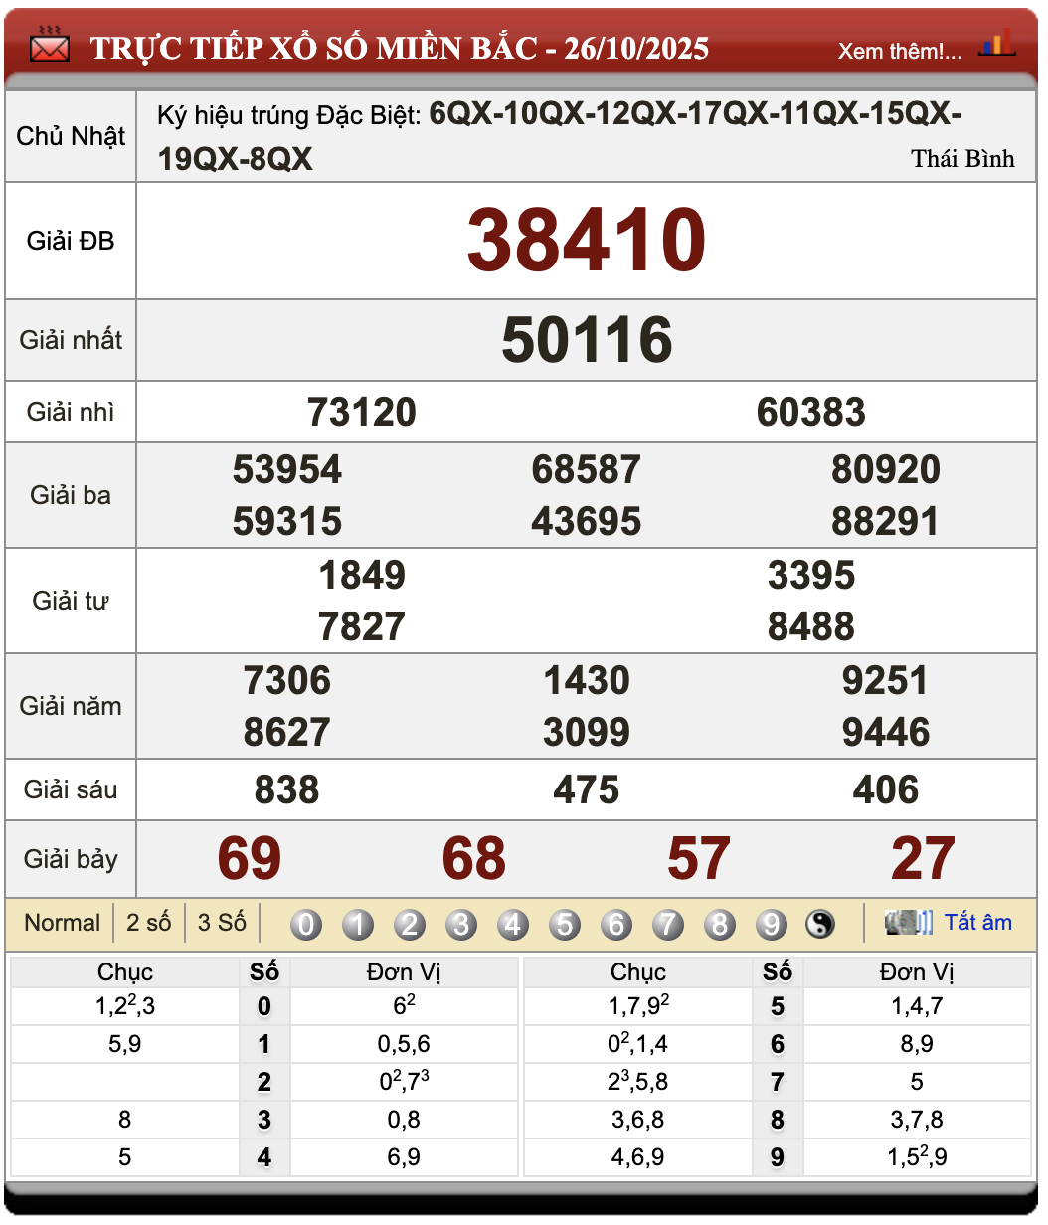Select the number 8 ball
This screenshot has height=1225, width=1048.
click(x=720, y=924)
